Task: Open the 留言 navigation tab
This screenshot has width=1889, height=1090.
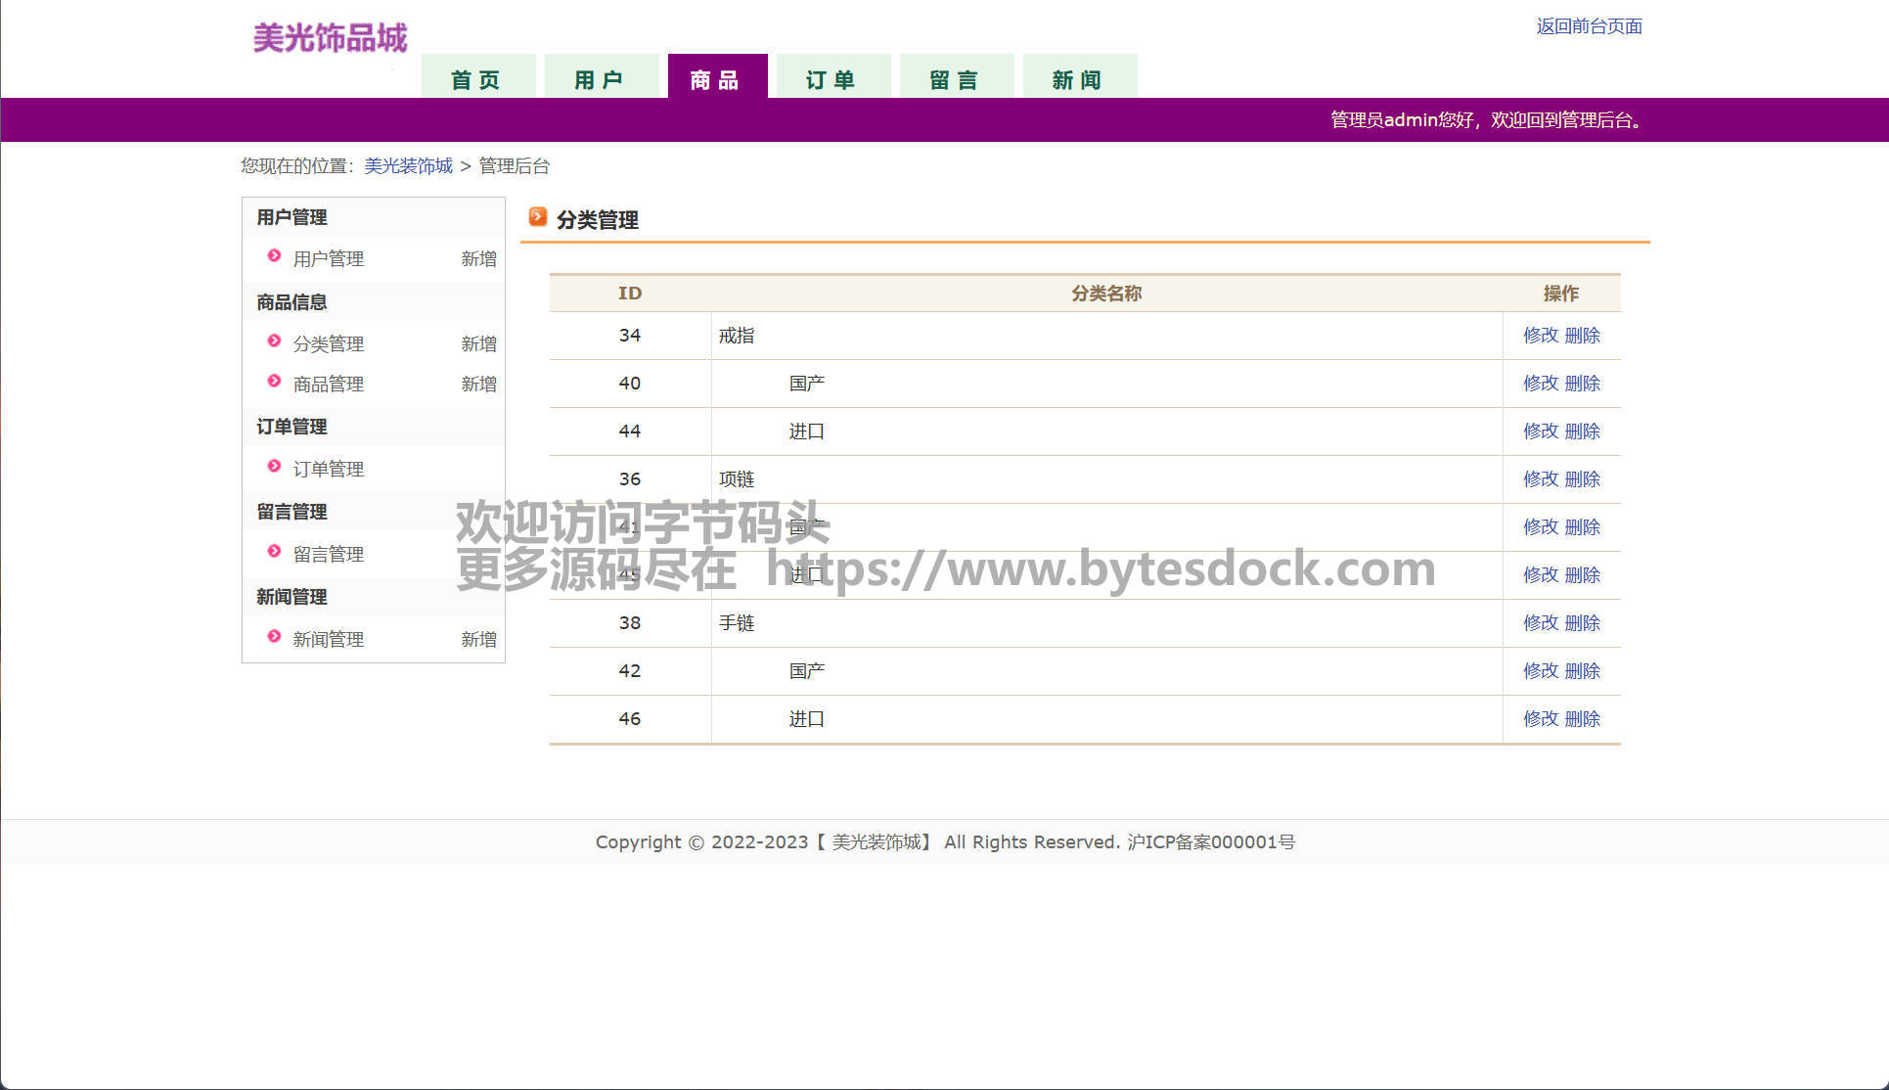Action: pos(955,79)
